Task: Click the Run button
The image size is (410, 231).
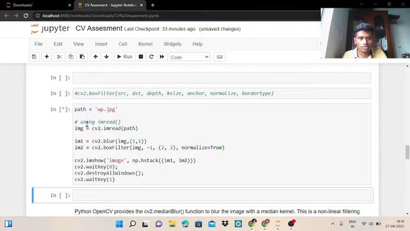Action: coord(125,57)
